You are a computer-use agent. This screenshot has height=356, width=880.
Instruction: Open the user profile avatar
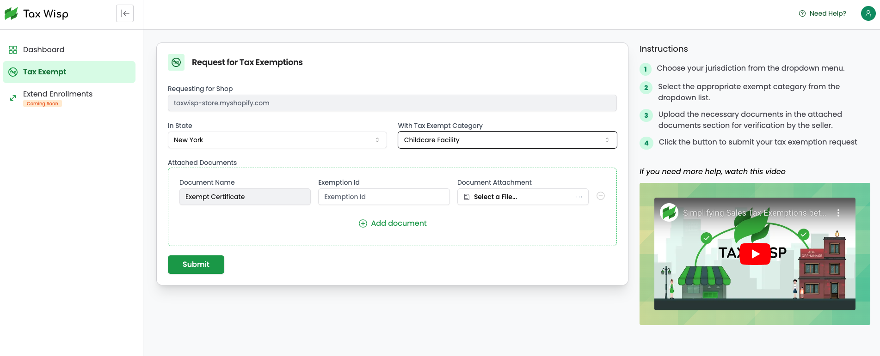[868, 13]
